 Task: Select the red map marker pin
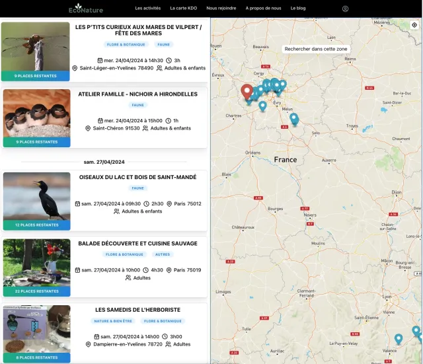point(247,91)
